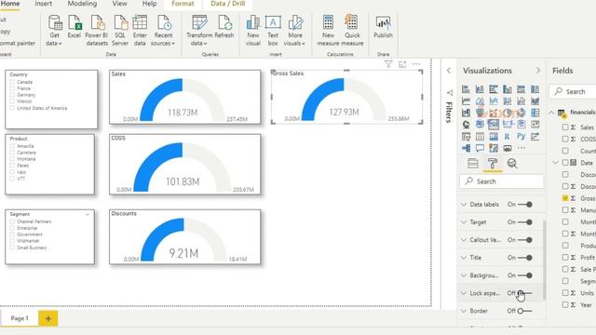The height and width of the screenshot is (335, 596).
Task: Select the line chart visualization
Action: [x=466, y=101]
